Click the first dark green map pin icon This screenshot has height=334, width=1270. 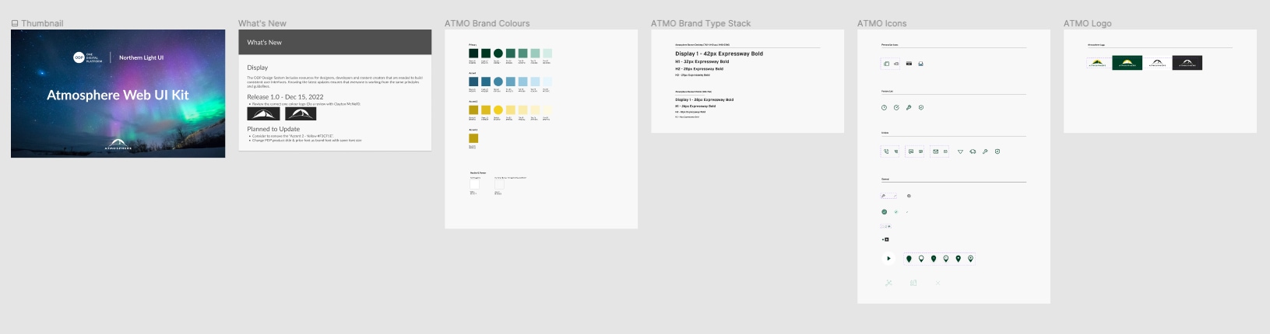click(909, 259)
